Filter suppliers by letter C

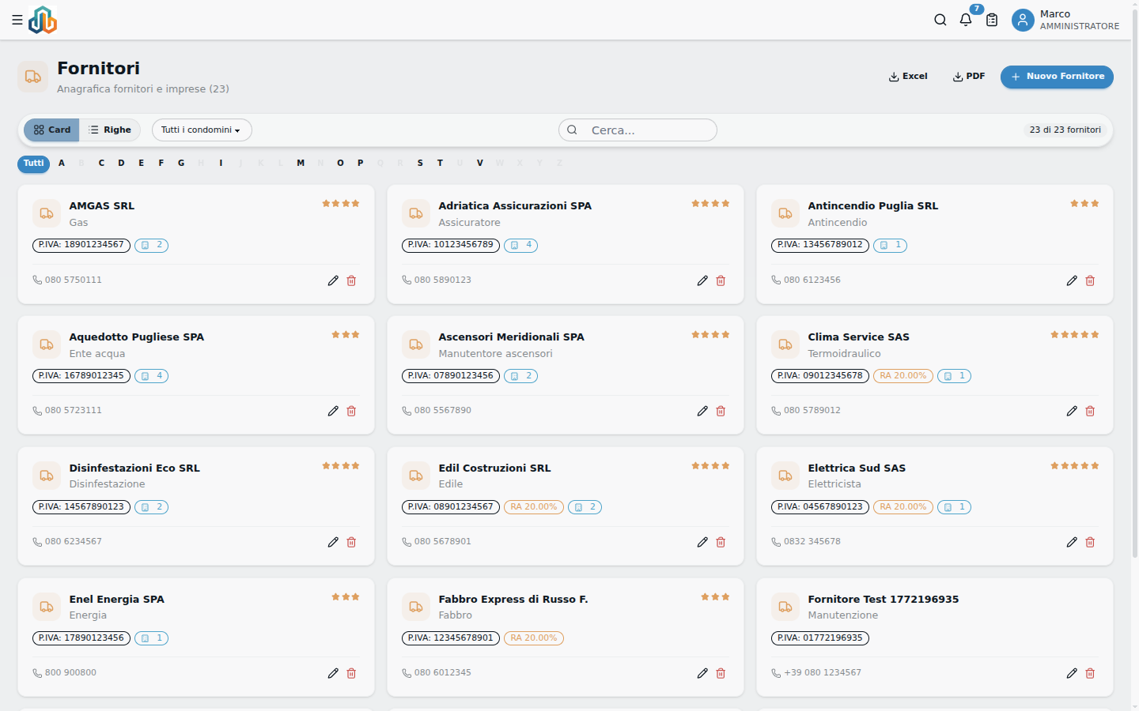(101, 164)
